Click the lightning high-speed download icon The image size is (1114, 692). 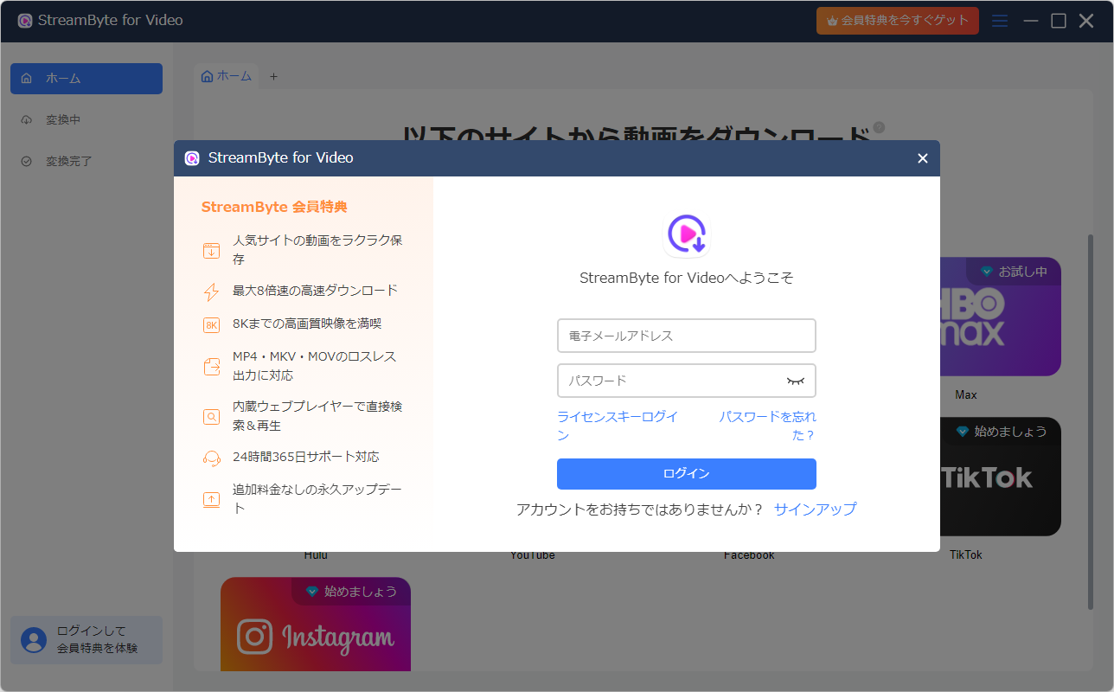211,292
